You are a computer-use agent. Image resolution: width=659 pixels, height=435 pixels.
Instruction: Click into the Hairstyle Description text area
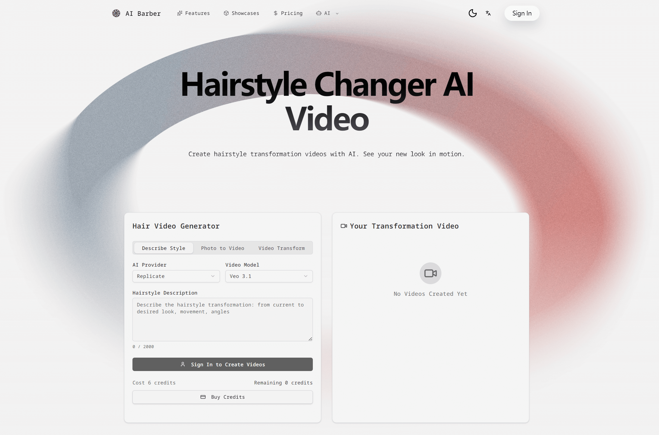[223, 319]
